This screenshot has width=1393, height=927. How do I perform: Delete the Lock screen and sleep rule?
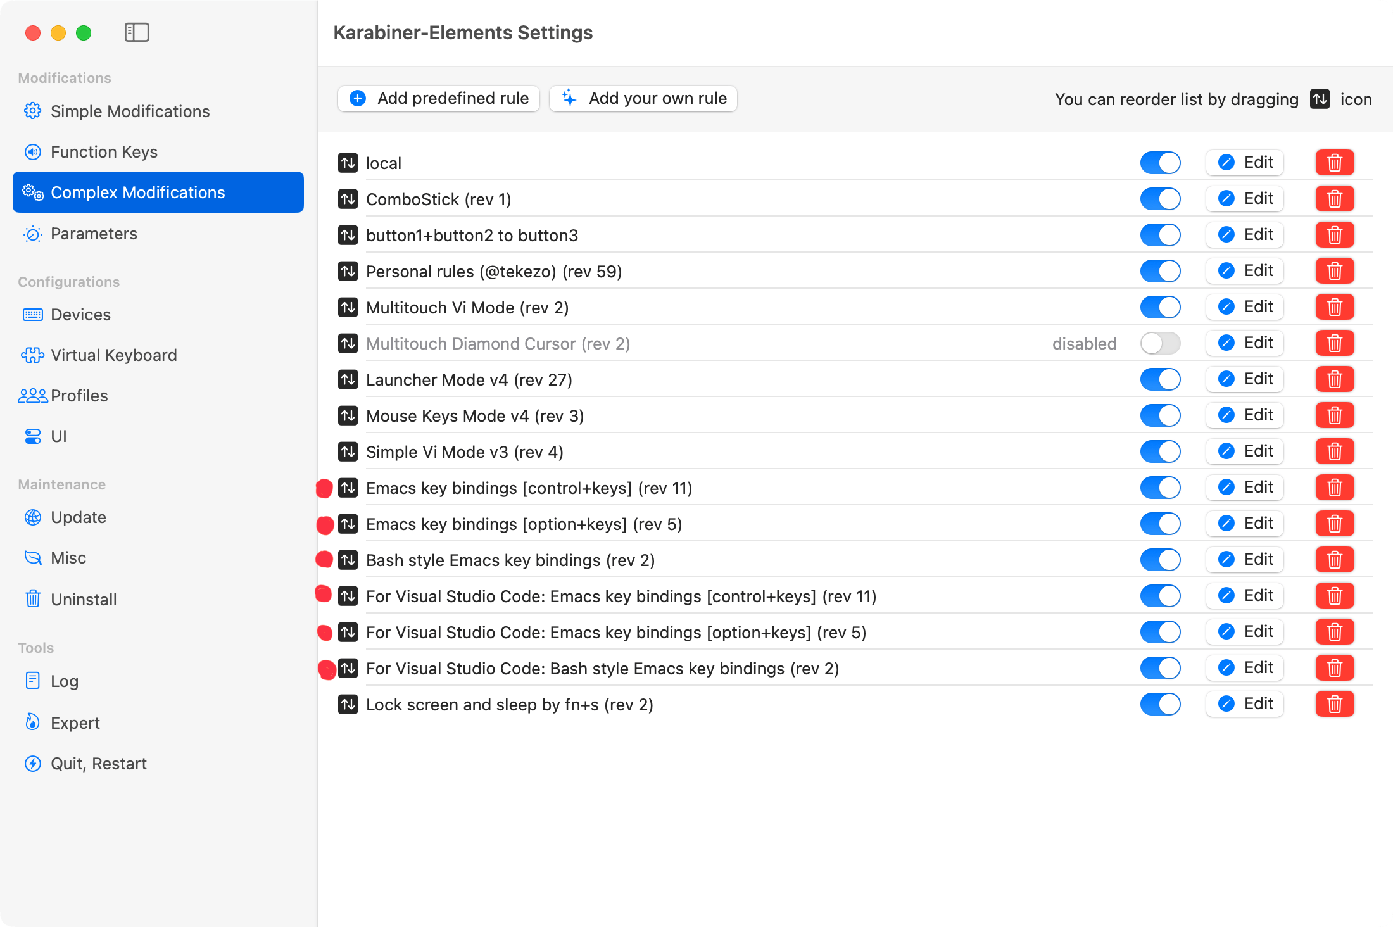pos(1335,704)
